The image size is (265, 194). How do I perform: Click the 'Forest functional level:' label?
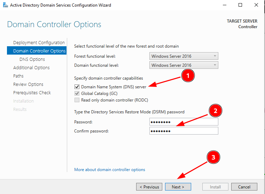click(95, 56)
